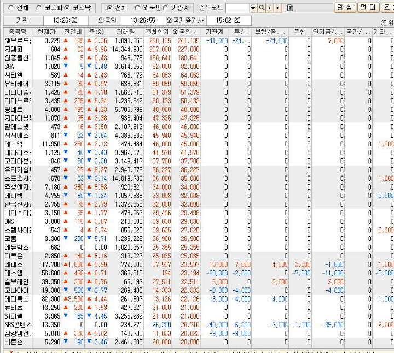The image size is (394, 353).
Task: Select the 에스엠 stock row
Action: (199, 273)
